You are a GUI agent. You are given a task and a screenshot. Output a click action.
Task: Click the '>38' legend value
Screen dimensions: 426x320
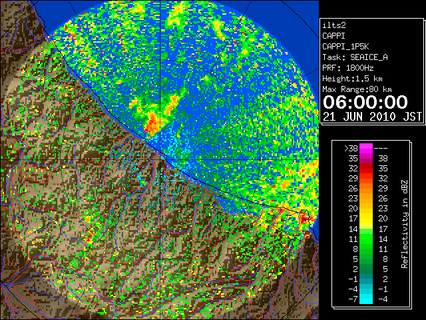(351, 149)
